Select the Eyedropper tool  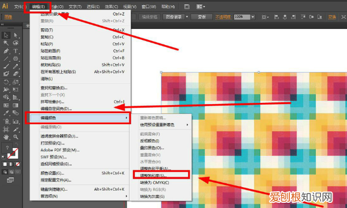[x=6, y=113]
